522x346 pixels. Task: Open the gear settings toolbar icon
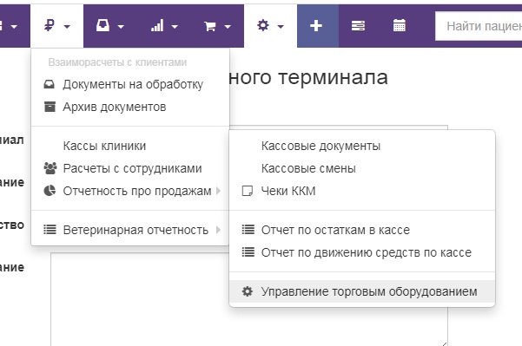coord(263,25)
